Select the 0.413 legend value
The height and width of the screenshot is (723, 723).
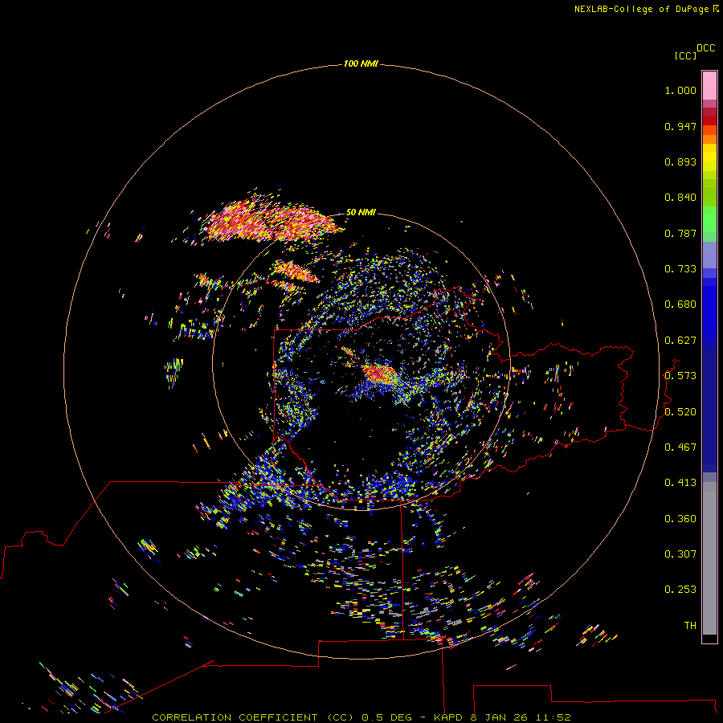[680, 483]
